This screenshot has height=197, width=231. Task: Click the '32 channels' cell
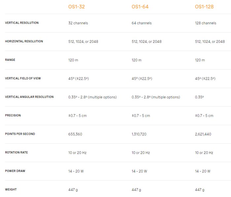point(78,23)
